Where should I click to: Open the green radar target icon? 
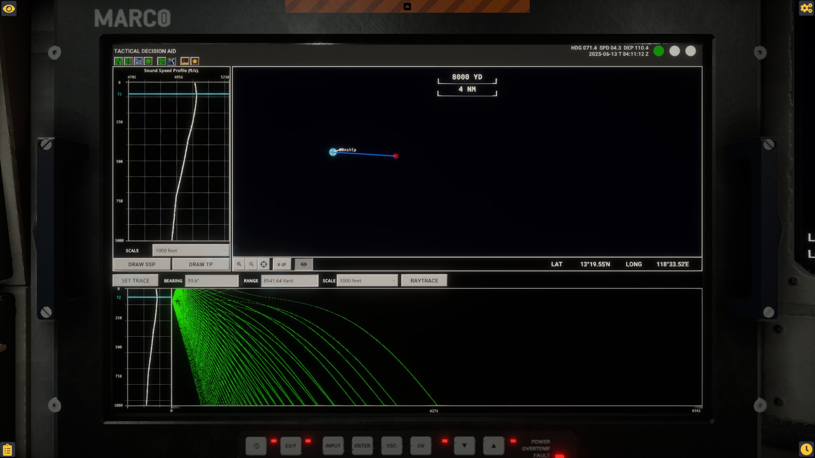coord(148,61)
